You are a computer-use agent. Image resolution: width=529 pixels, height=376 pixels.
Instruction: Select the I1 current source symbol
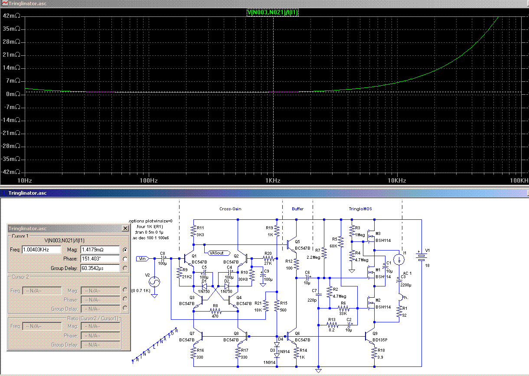(x=399, y=259)
